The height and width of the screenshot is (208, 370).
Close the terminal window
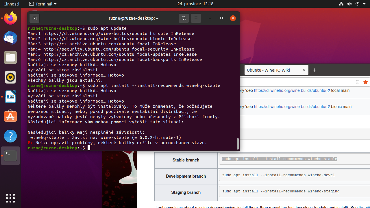click(x=233, y=18)
